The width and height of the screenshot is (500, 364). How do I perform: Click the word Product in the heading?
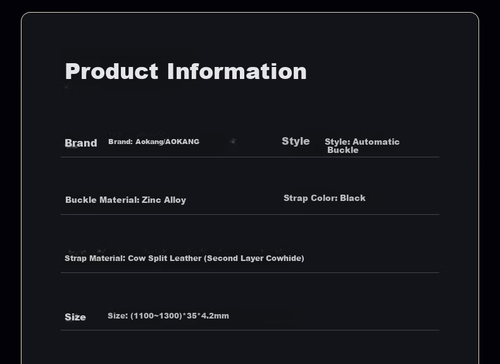tap(111, 71)
